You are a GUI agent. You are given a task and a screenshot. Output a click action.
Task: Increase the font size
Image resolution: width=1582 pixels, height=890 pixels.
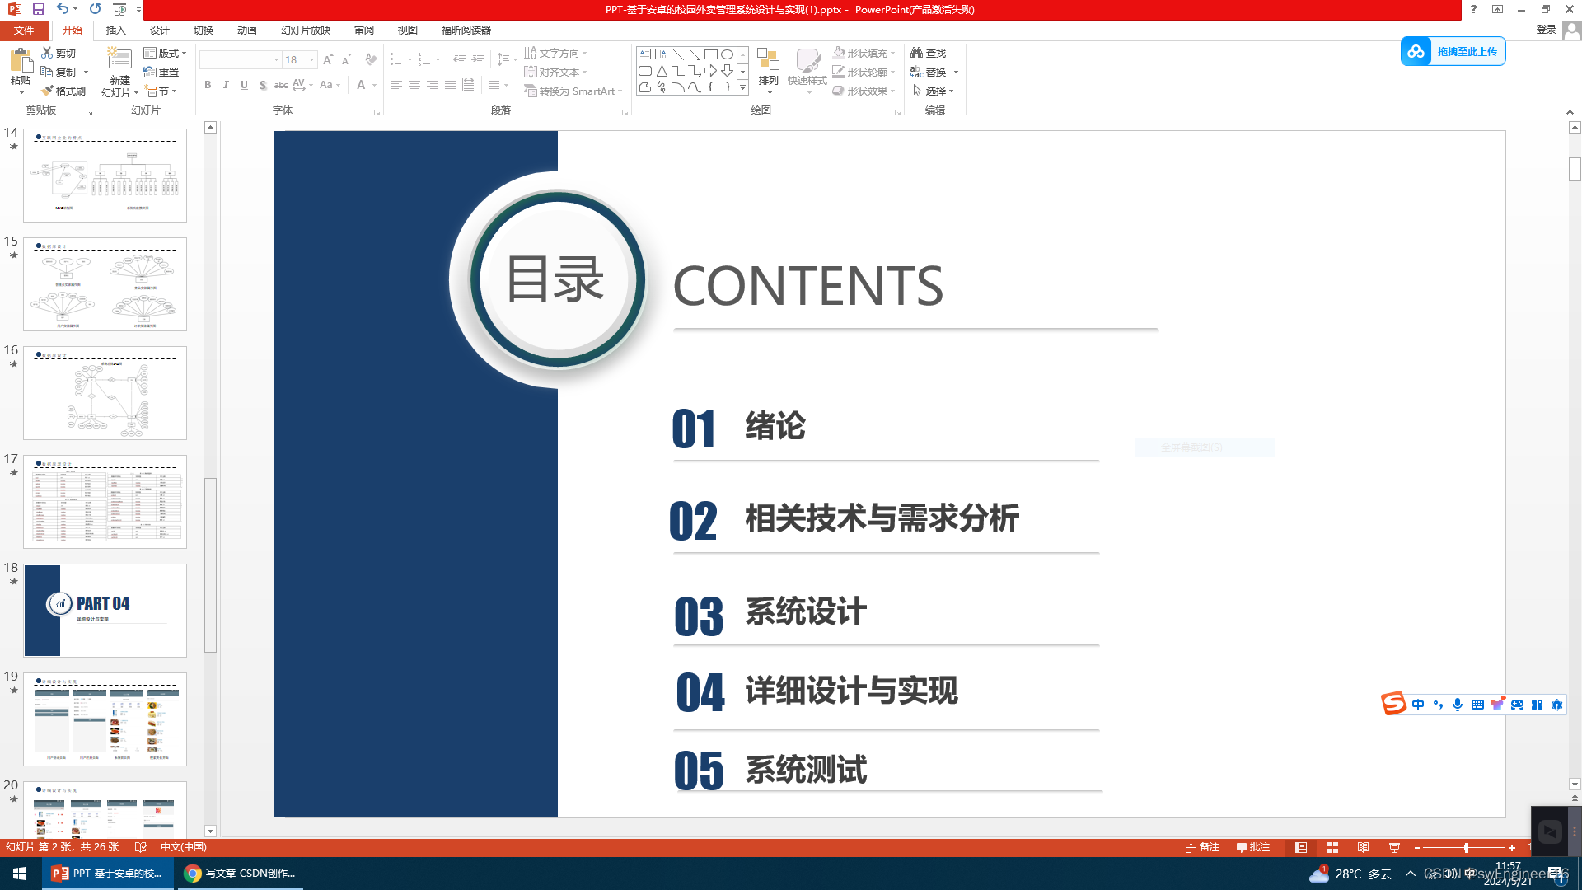(x=328, y=59)
